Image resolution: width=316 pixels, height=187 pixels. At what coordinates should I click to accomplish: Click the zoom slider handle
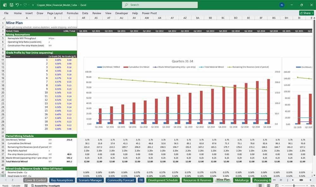tap(294, 185)
